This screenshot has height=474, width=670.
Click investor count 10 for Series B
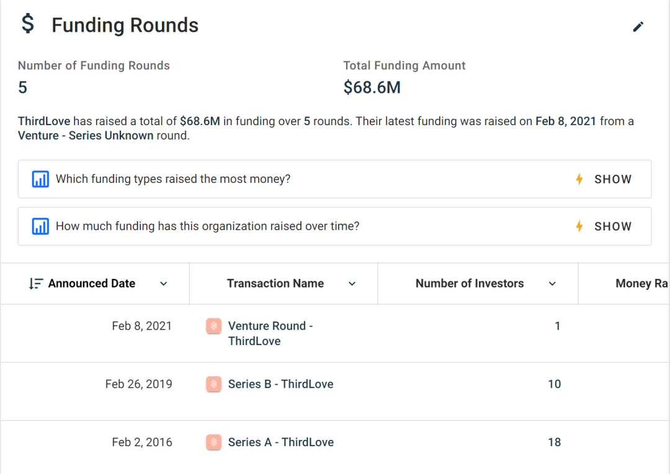[x=554, y=384]
